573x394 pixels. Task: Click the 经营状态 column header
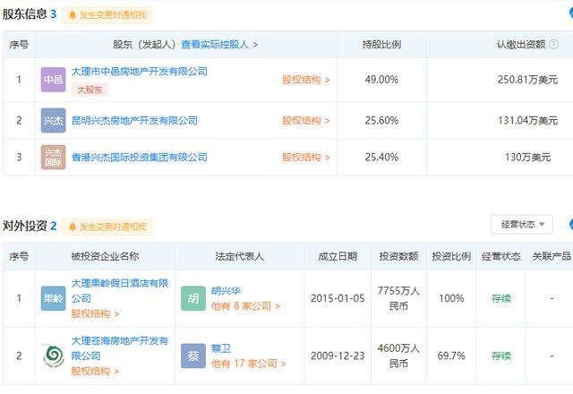tap(501, 256)
